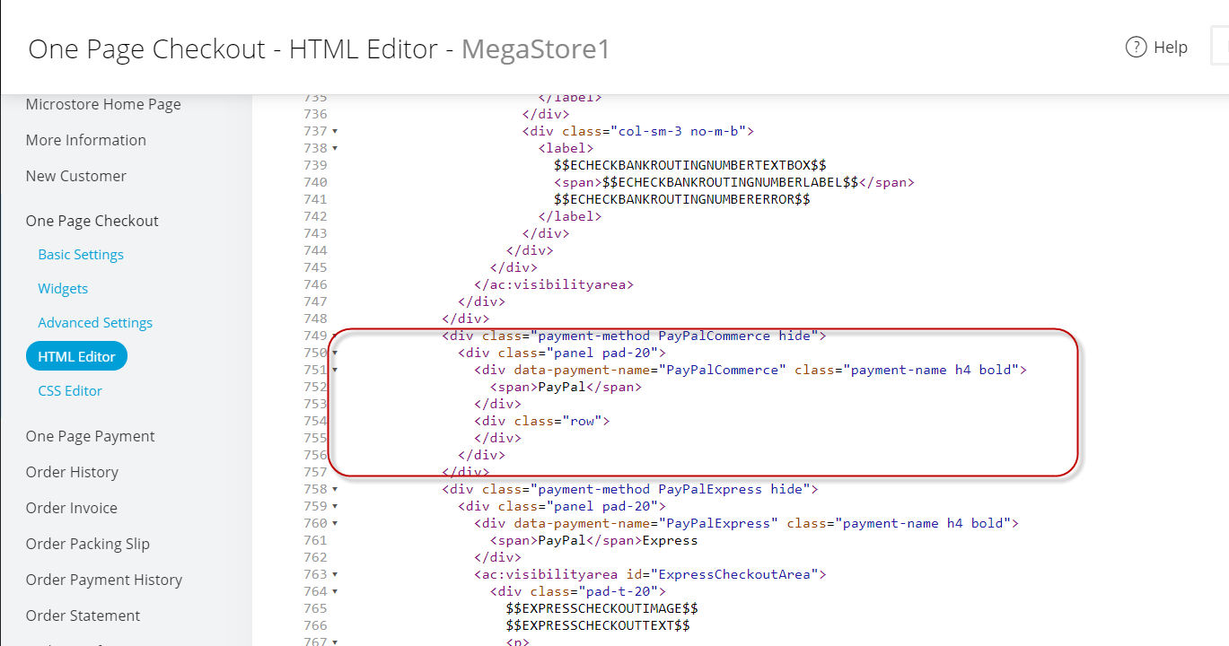Collapse code fold at line 737
This screenshot has width=1229, height=646.
pos(335,131)
